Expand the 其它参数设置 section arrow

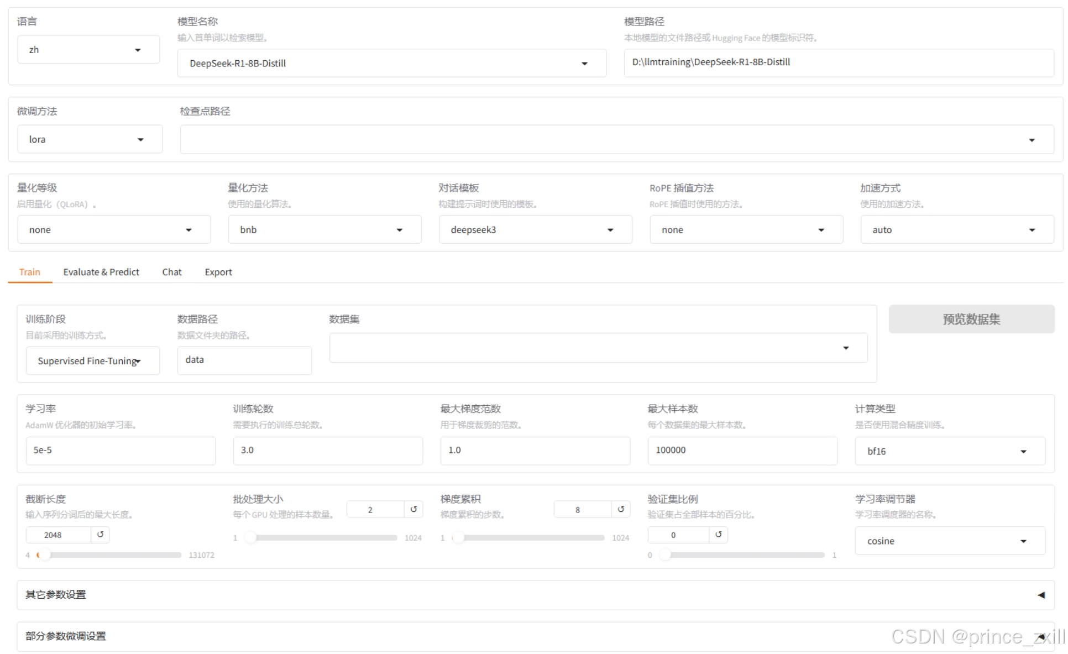tap(1041, 595)
